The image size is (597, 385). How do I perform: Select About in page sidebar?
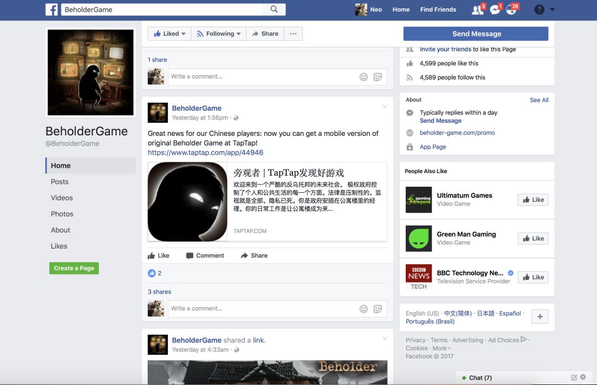click(61, 230)
